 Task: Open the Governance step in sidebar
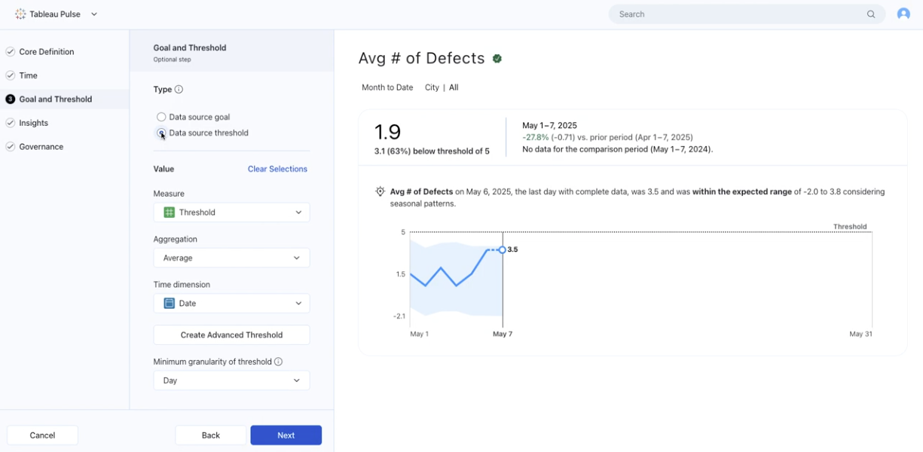click(41, 147)
